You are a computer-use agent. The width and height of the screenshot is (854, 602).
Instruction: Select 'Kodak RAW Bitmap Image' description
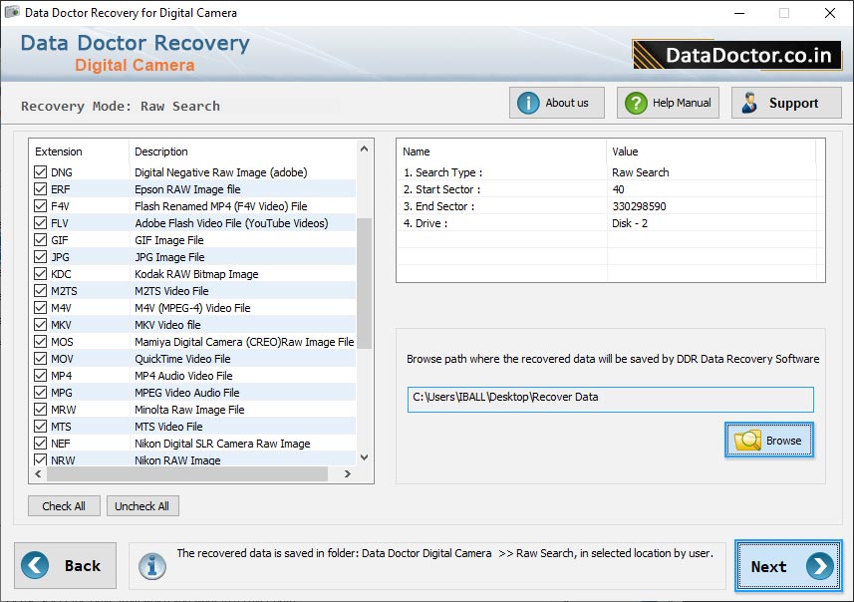pos(196,273)
